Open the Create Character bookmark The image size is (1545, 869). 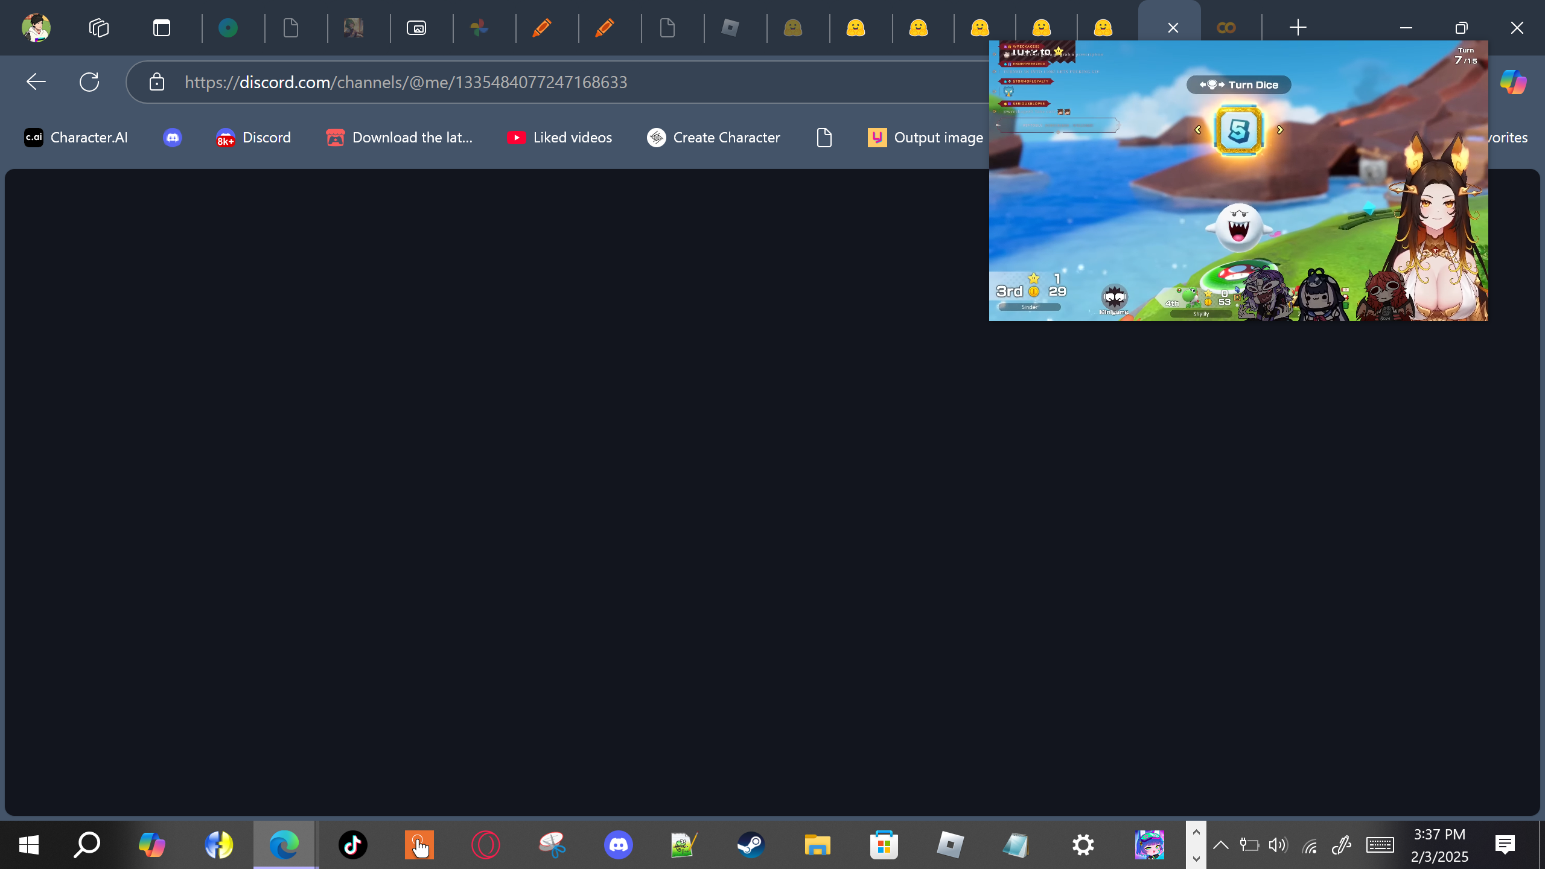(x=713, y=138)
